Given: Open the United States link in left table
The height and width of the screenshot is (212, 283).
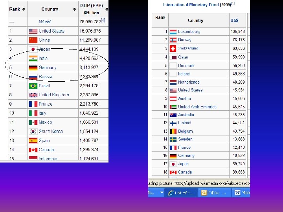Looking at the screenshot, I should pyautogui.click(x=51, y=31).
